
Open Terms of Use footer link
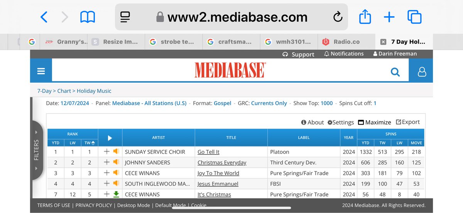pyautogui.click(x=54, y=205)
